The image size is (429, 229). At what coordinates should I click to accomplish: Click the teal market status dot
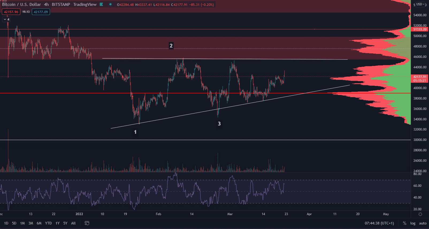[x=110, y=5]
